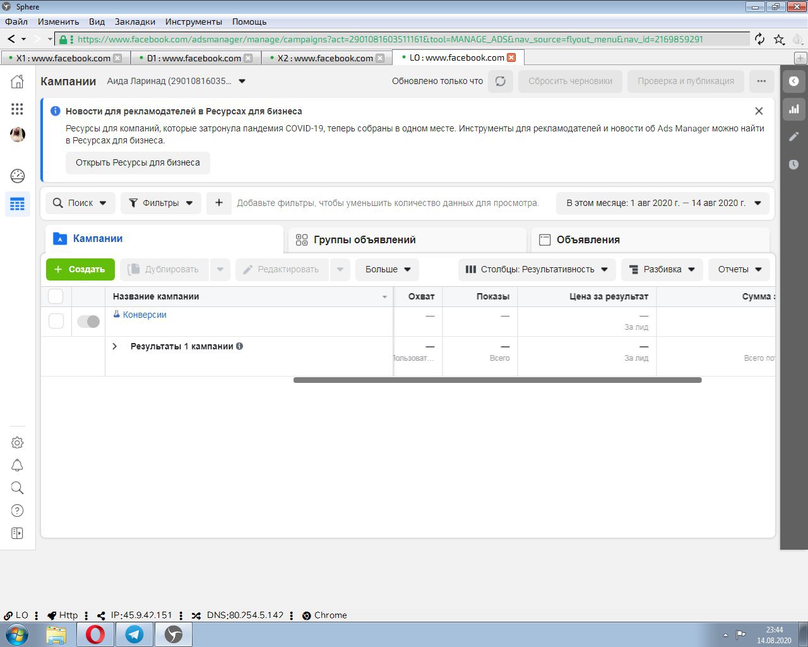This screenshot has height=647, width=808.
Task: Collapse the right panel arrow icon
Action: pyautogui.click(x=794, y=81)
